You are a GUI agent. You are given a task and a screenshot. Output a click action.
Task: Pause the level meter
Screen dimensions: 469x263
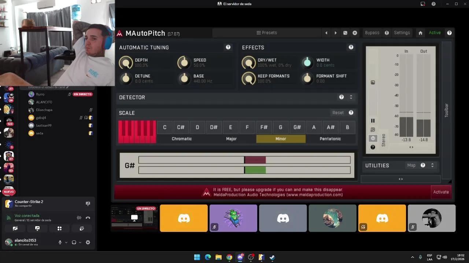373,121
